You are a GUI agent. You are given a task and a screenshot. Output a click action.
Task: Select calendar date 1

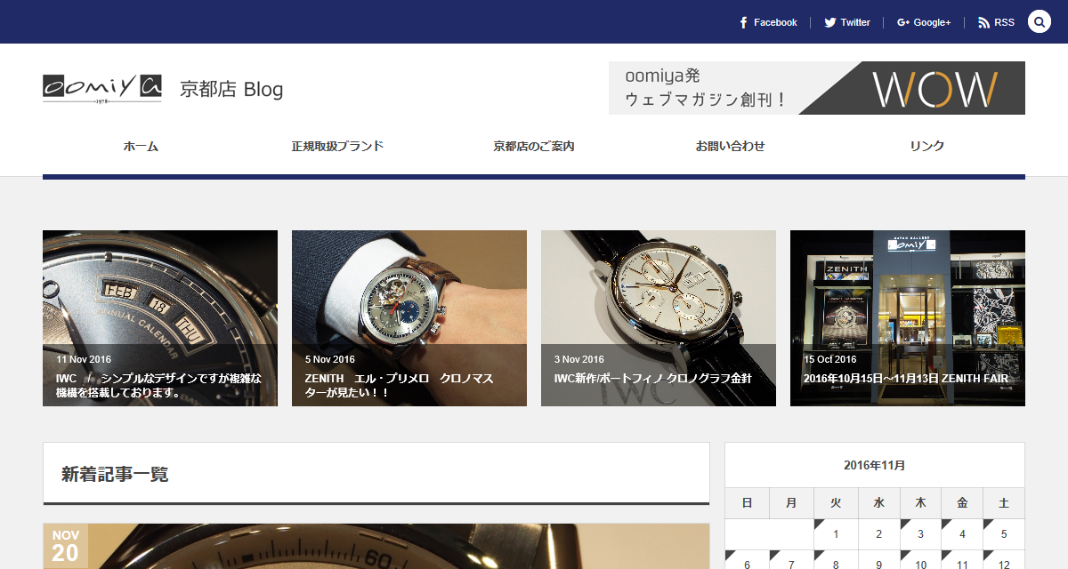(x=836, y=534)
